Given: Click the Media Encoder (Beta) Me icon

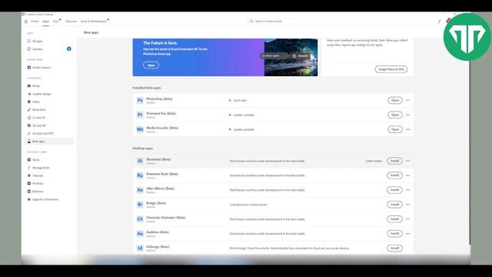Looking at the screenshot, I should 140,129.
